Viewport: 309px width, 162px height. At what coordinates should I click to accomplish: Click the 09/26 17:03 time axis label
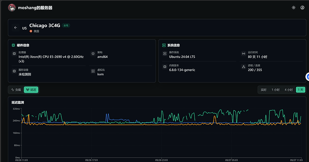pos(91,160)
